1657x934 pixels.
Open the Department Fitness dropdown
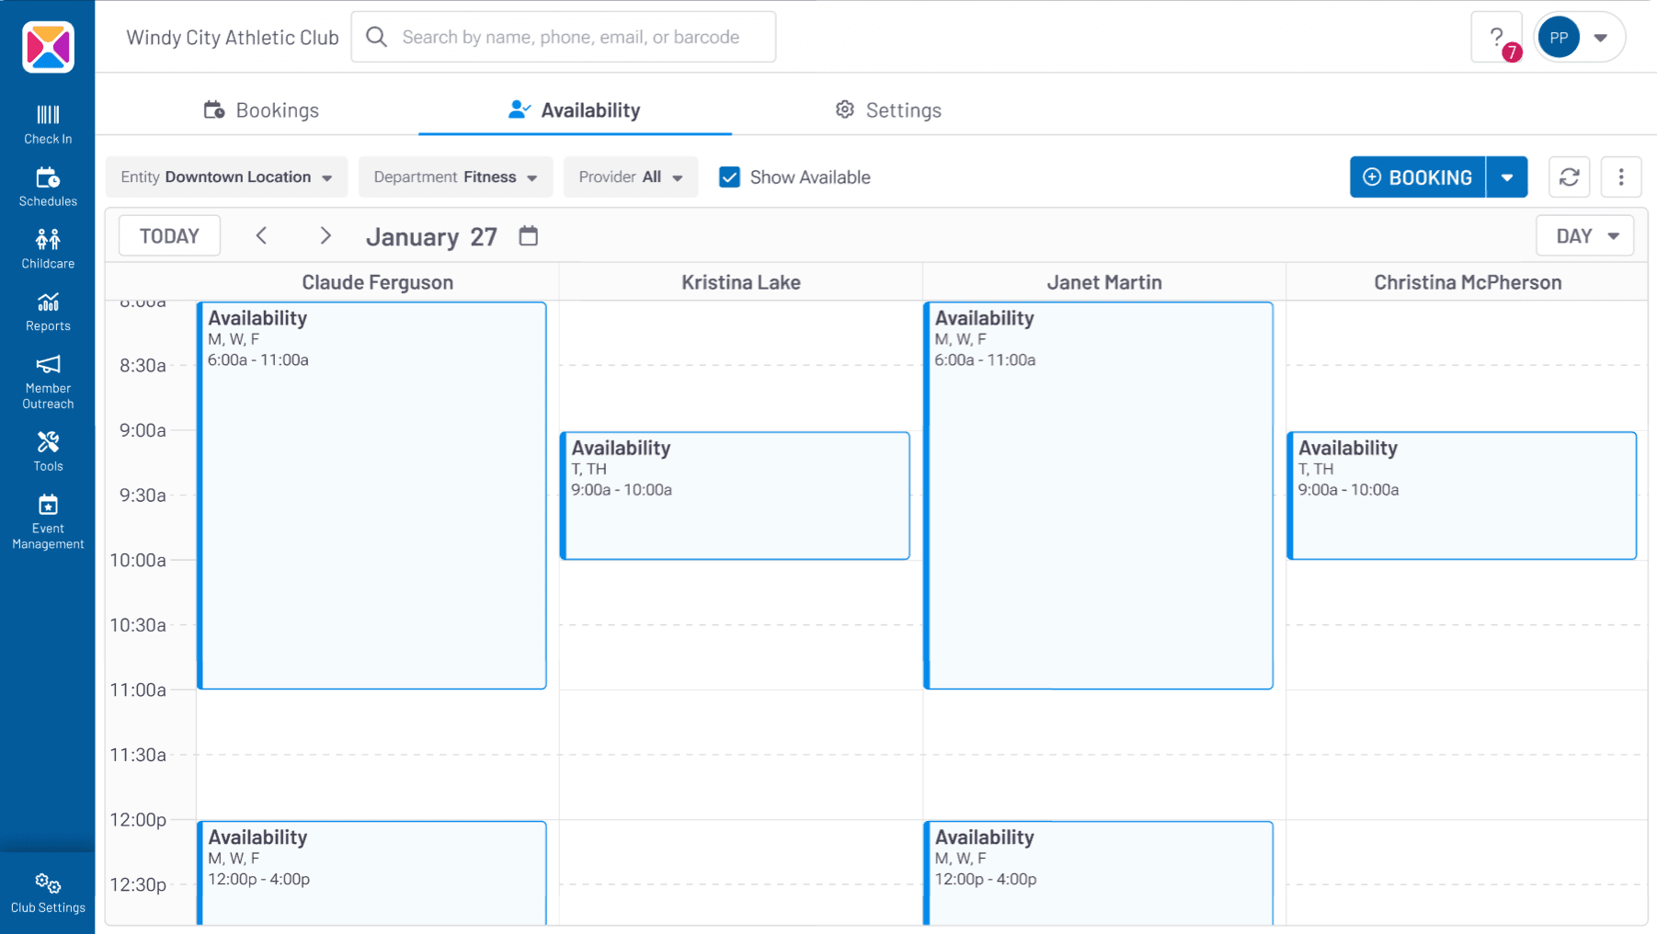[454, 177]
